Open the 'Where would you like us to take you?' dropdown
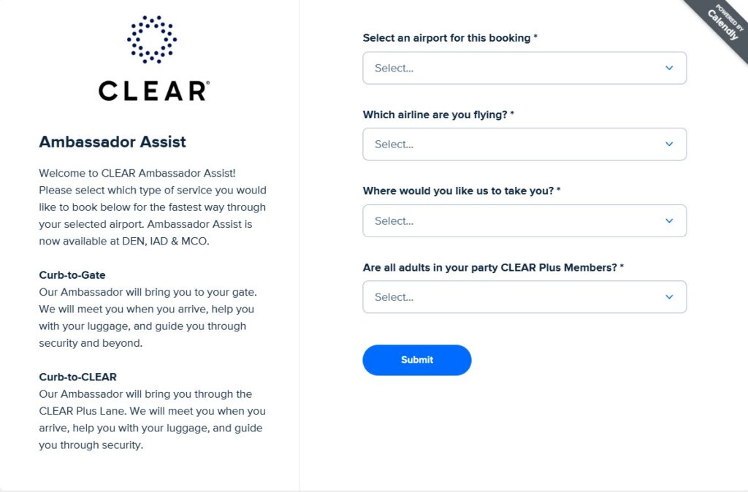The image size is (748, 492). [524, 220]
